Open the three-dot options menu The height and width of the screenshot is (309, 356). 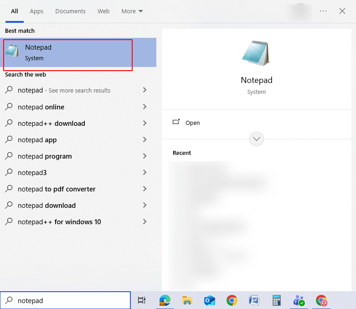point(323,11)
